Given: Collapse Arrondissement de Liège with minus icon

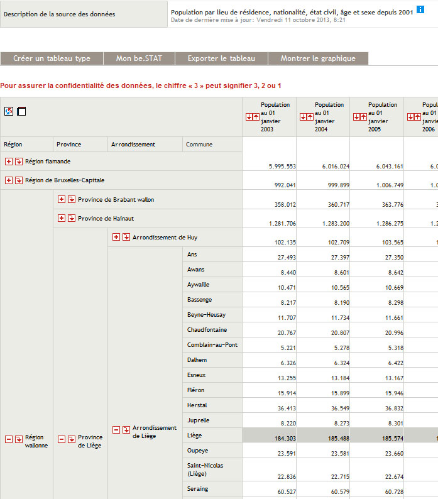Looking at the screenshot, I should (x=116, y=430).
